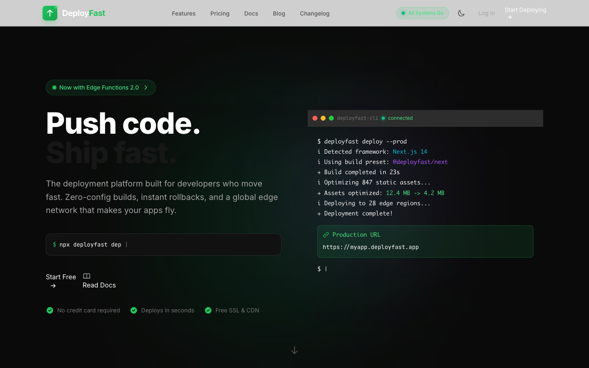Click the checkmark icon beside No credit card required
Screen dimensions: 589x368
tap(50, 310)
